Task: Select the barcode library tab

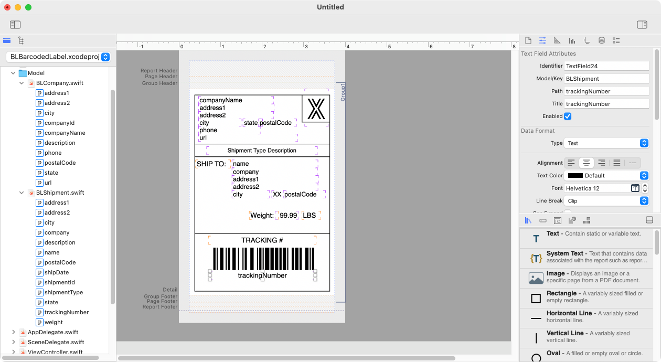Action: tap(587, 220)
